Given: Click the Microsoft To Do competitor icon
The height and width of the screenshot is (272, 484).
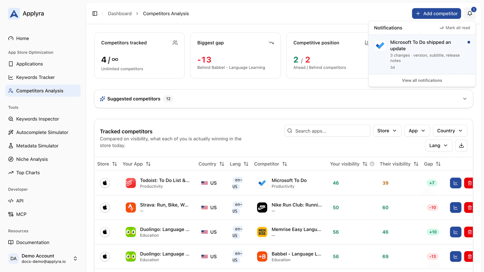Looking at the screenshot, I should coord(262,183).
